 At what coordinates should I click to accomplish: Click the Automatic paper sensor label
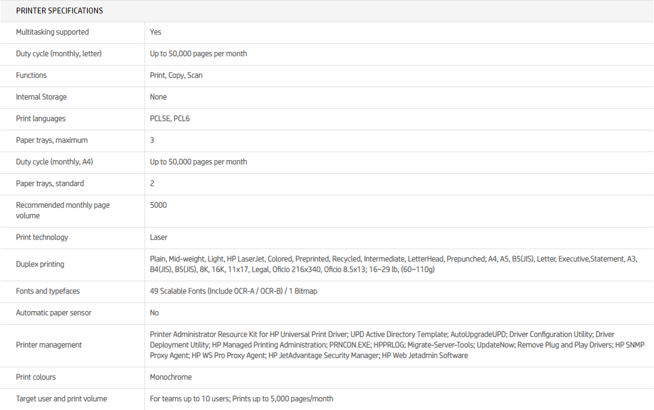coord(53,313)
